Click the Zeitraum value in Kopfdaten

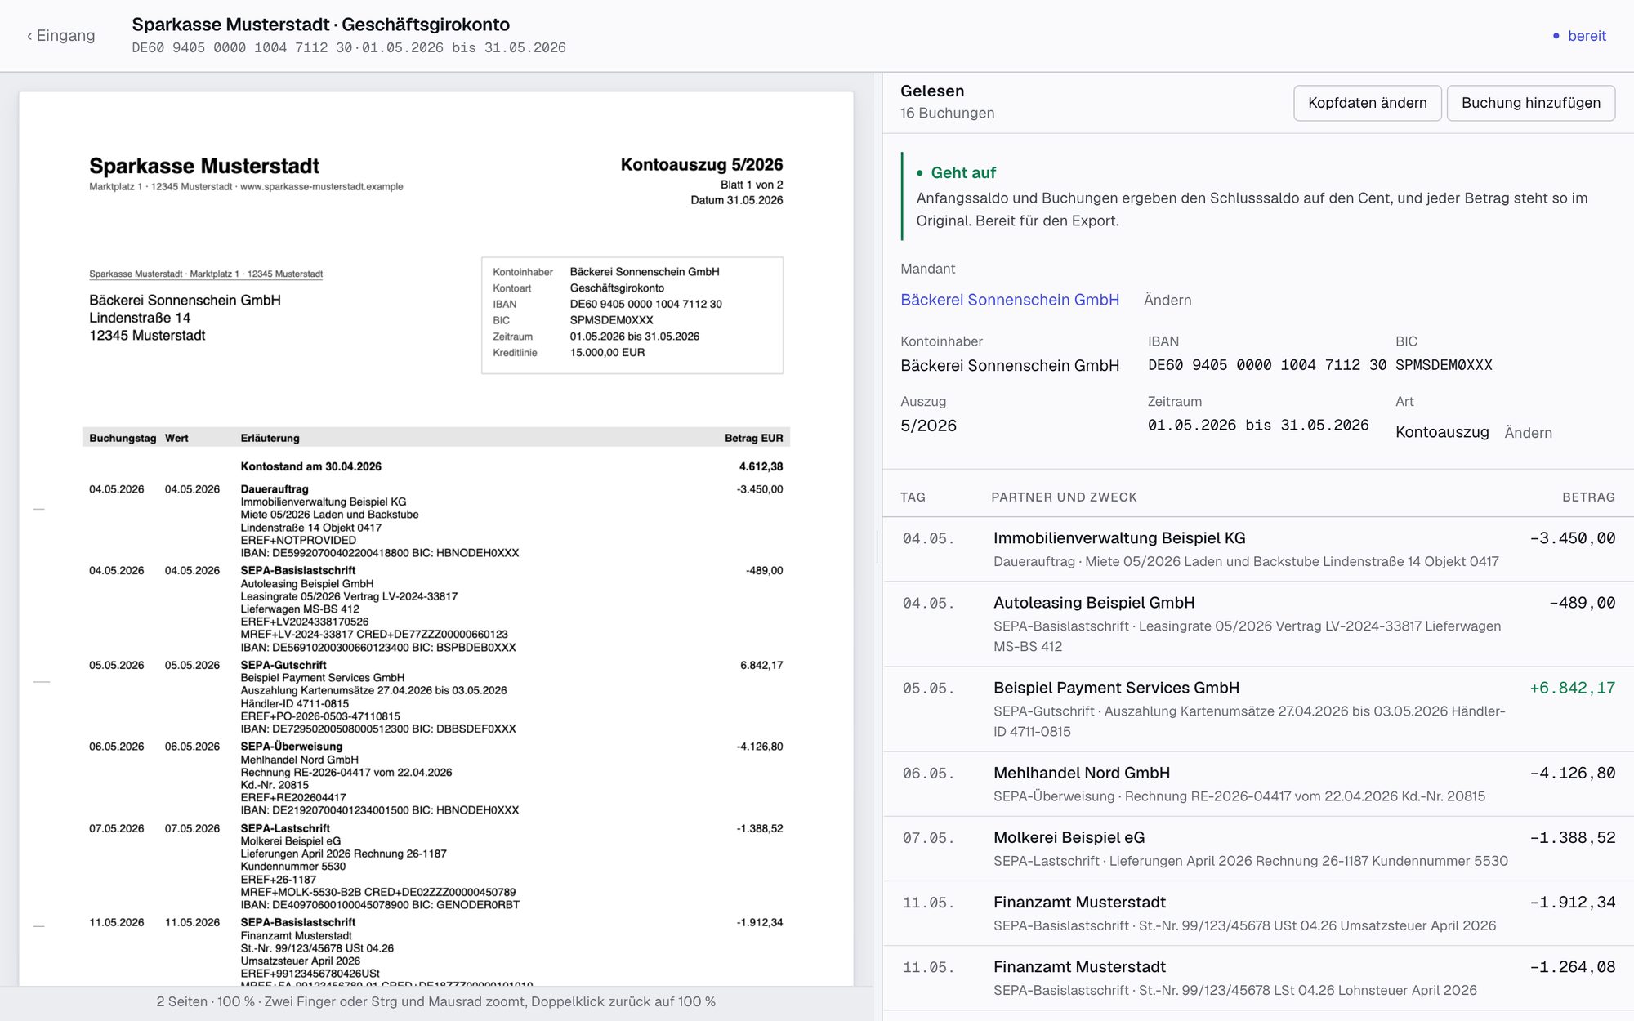pos(1258,426)
